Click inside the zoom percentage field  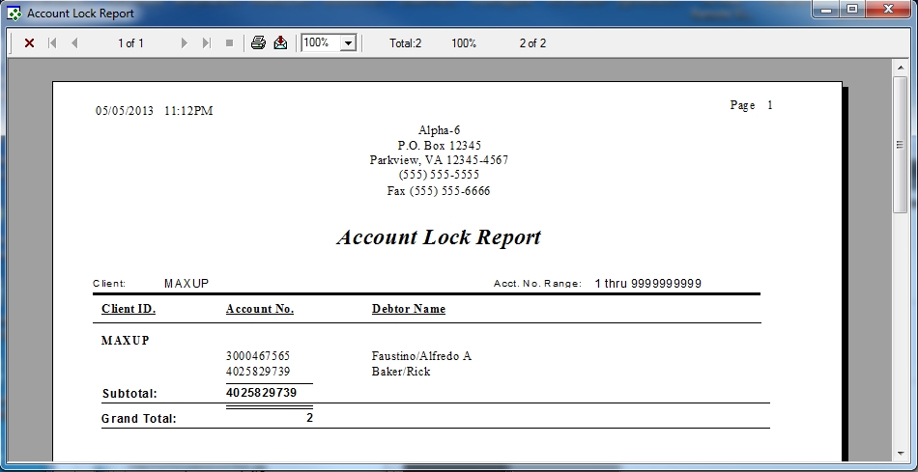320,43
